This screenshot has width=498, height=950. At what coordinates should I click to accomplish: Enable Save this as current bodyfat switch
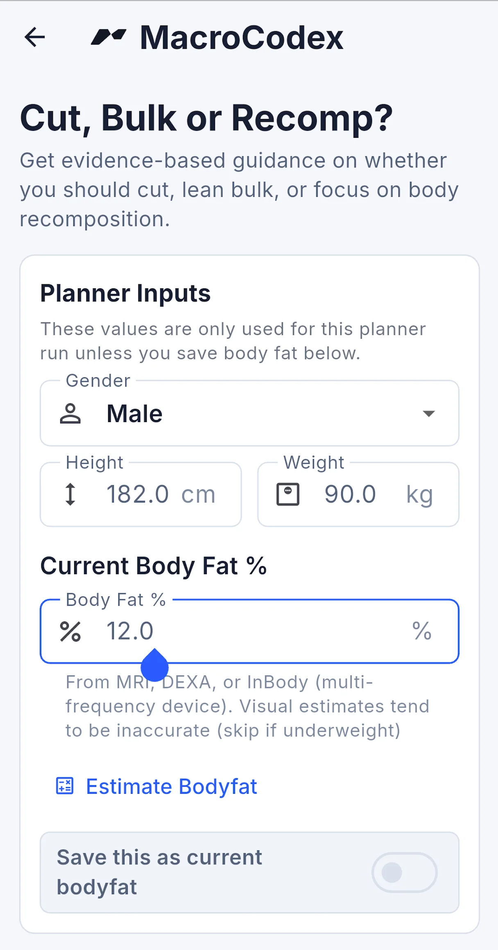click(405, 872)
